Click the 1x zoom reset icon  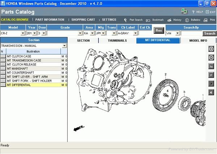(211, 66)
